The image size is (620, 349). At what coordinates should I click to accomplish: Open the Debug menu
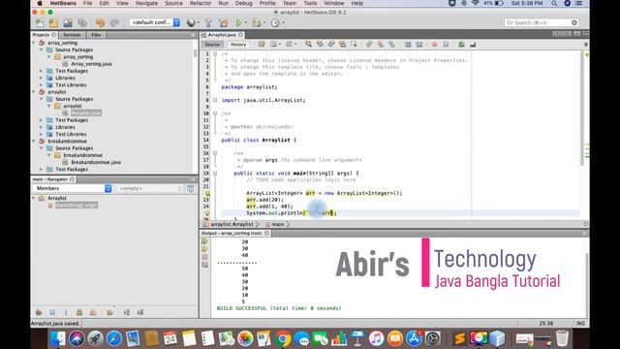tap(243, 3)
